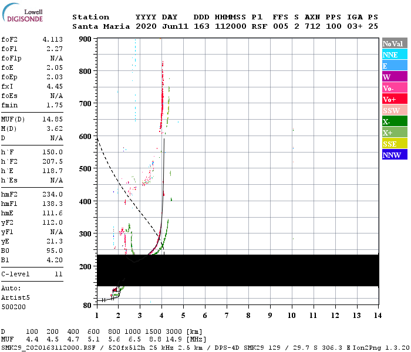
Task: Select the Vo+ legend swatch
Action: (x=395, y=99)
